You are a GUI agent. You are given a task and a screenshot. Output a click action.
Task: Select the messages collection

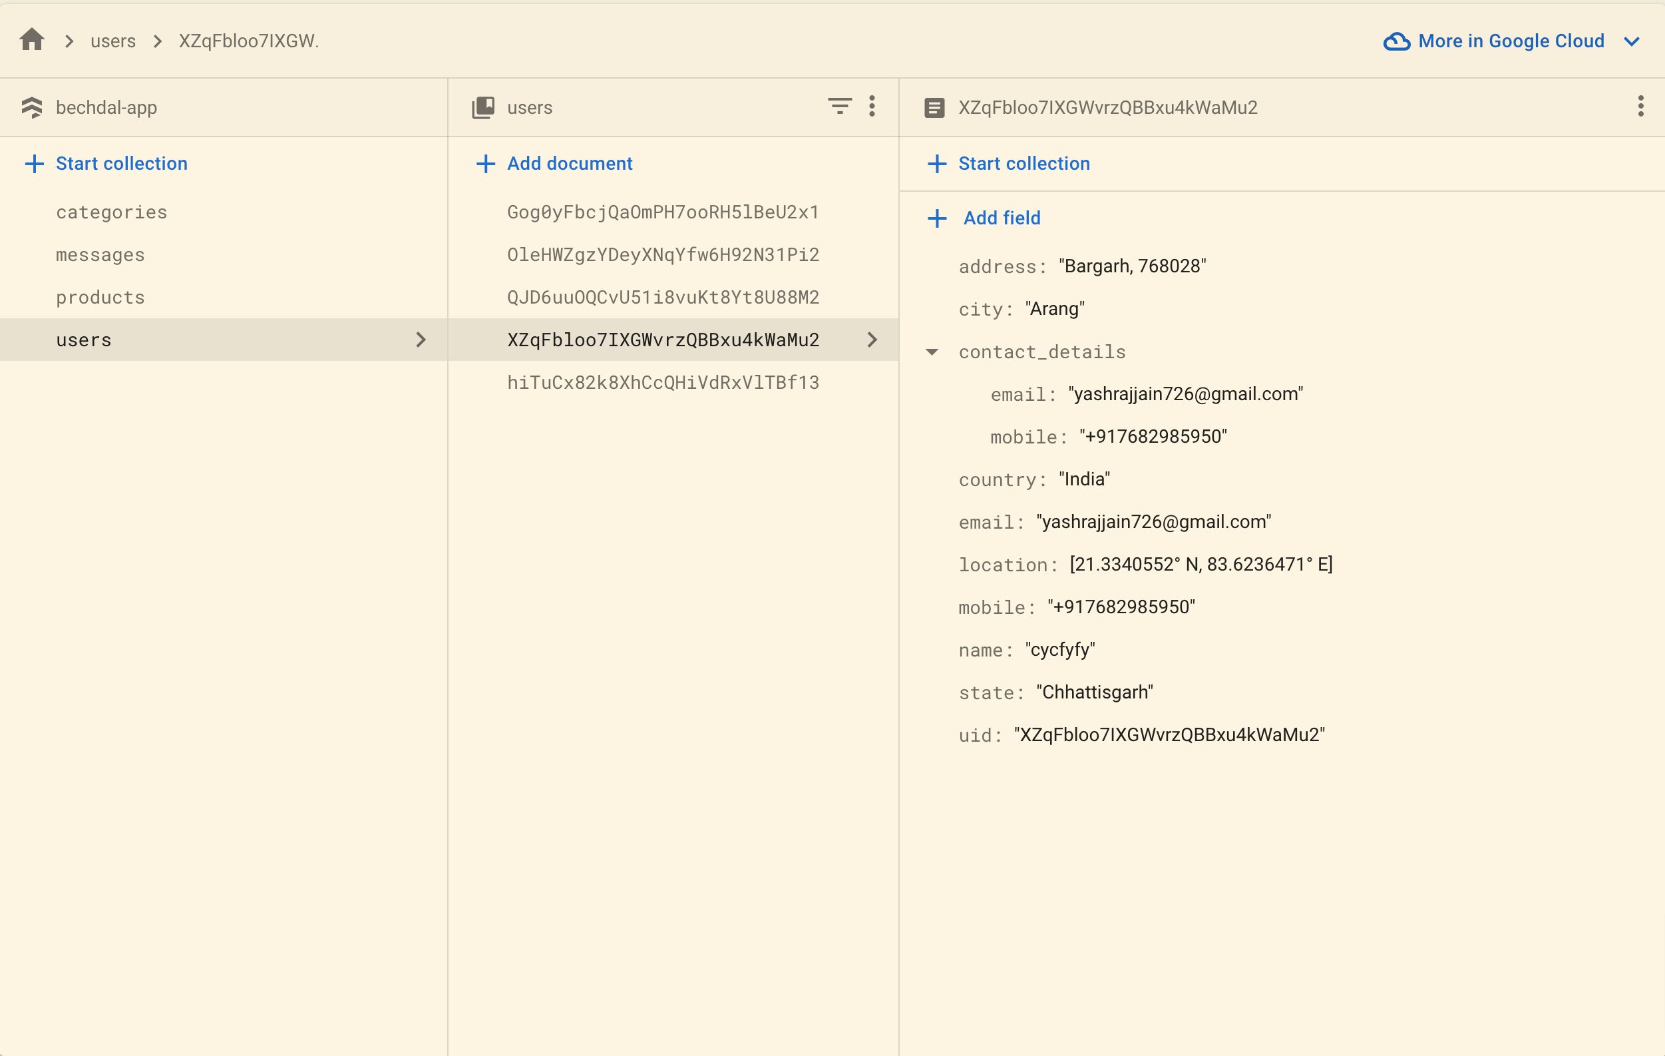tap(100, 254)
